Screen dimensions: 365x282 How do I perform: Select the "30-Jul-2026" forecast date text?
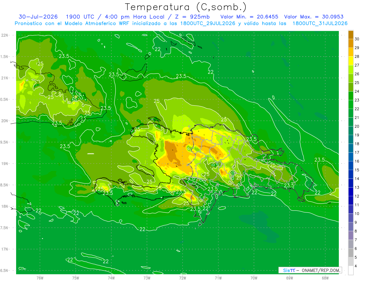pyautogui.click(x=38, y=17)
